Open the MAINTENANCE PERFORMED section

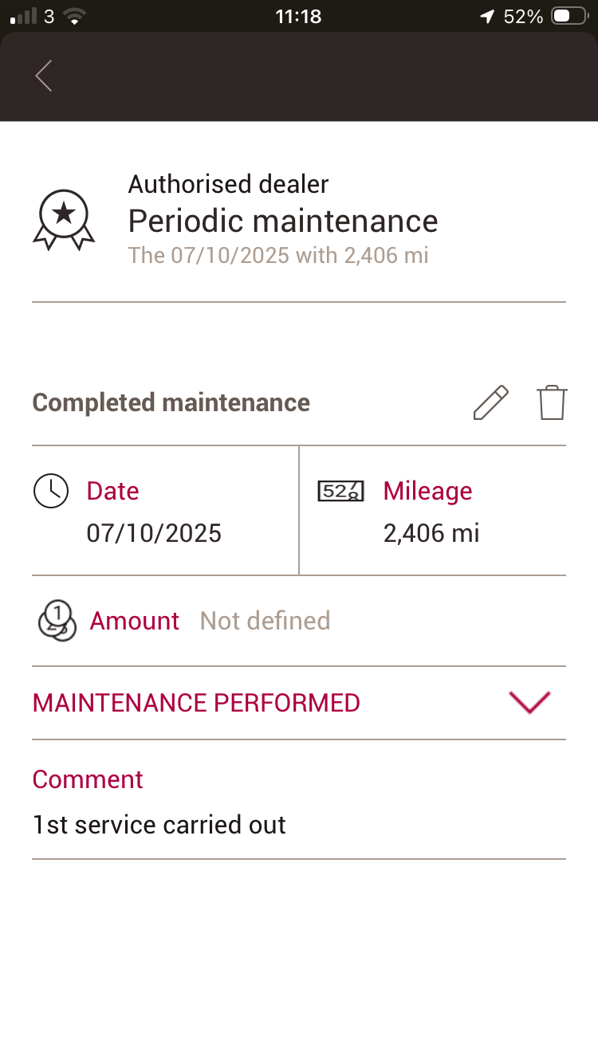click(196, 703)
